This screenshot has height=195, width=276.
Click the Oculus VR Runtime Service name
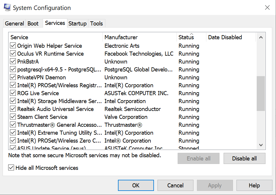[x=51, y=54]
